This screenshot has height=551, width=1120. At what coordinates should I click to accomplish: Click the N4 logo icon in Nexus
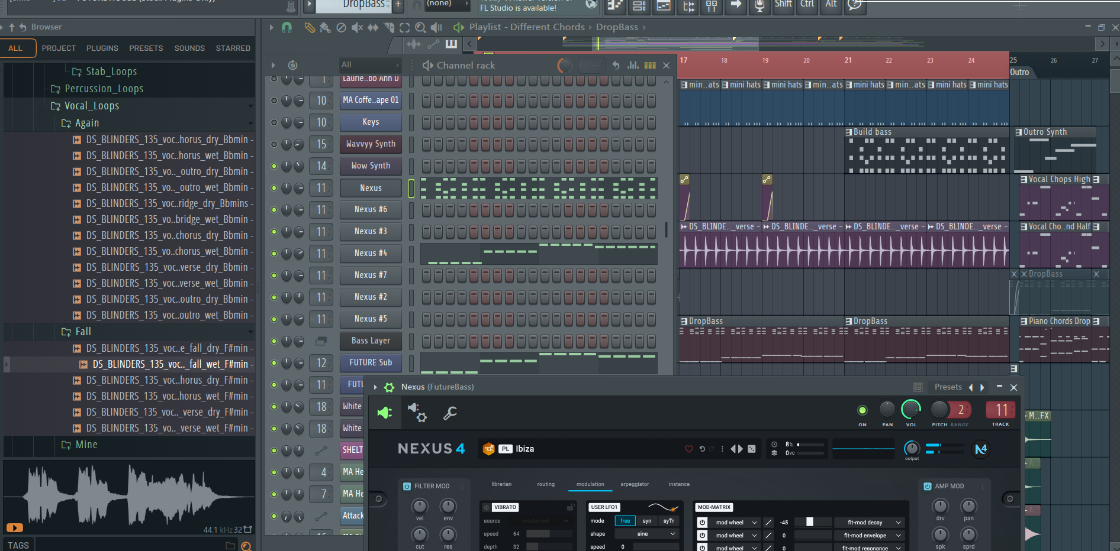(981, 449)
